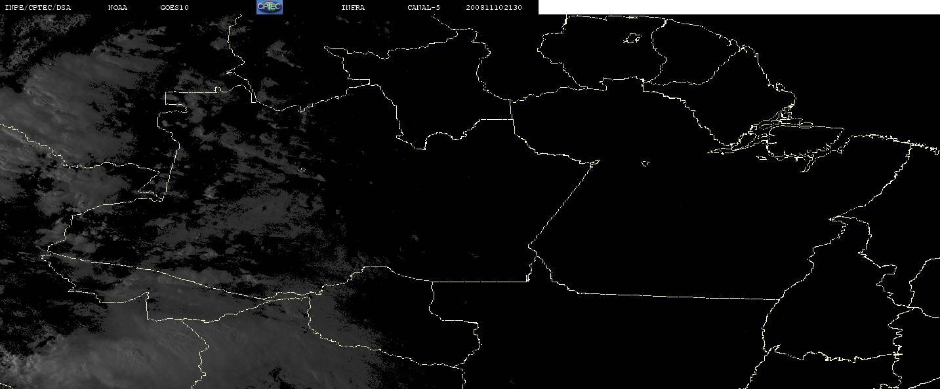Image resolution: width=940 pixels, height=389 pixels.
Task: Click the CPTEC logo in the header
Action: tap(270, 7)
